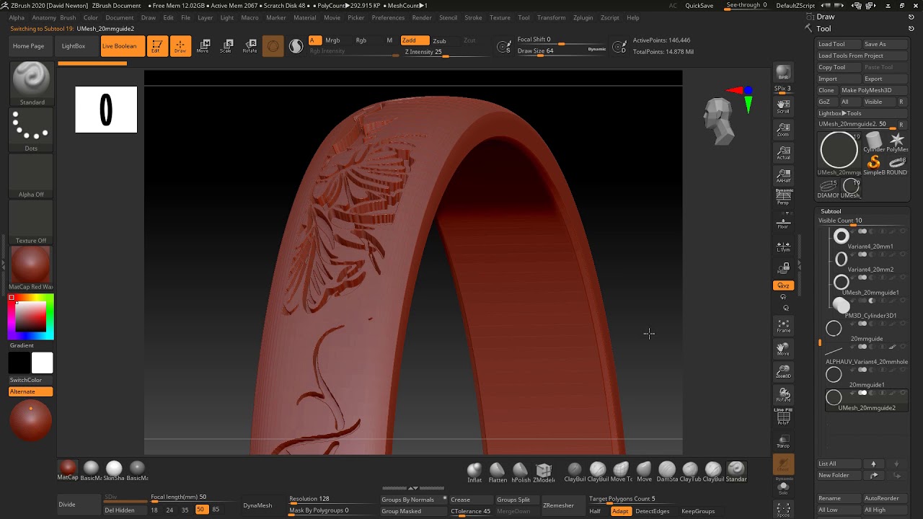Choose the ZModeler brush
The image size is (923, 519).
pyautogui.click(x=544, y=472)
